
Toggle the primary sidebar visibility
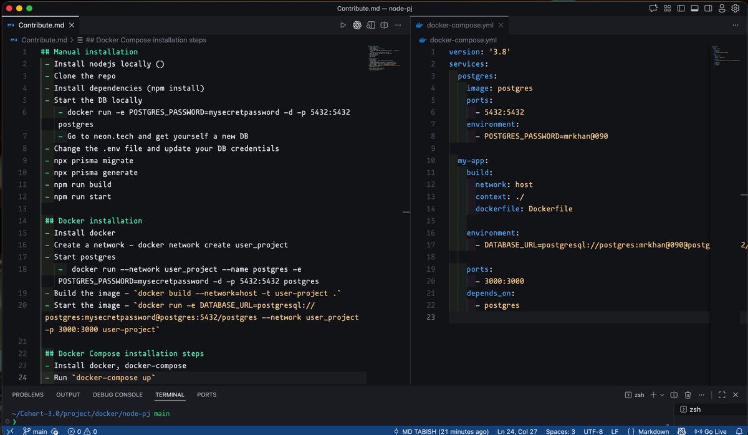(681, 8)
